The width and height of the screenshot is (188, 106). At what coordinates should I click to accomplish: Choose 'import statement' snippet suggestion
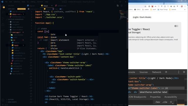[x=73, y=40]
